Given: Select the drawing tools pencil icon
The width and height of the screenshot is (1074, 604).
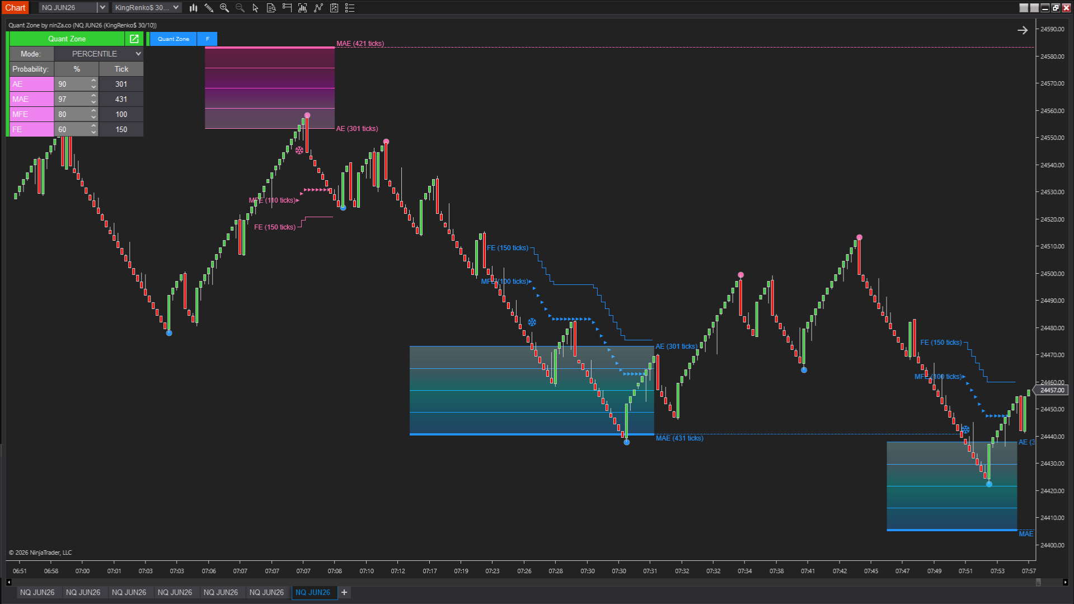Looking at the screenshot, I should 209,8.
